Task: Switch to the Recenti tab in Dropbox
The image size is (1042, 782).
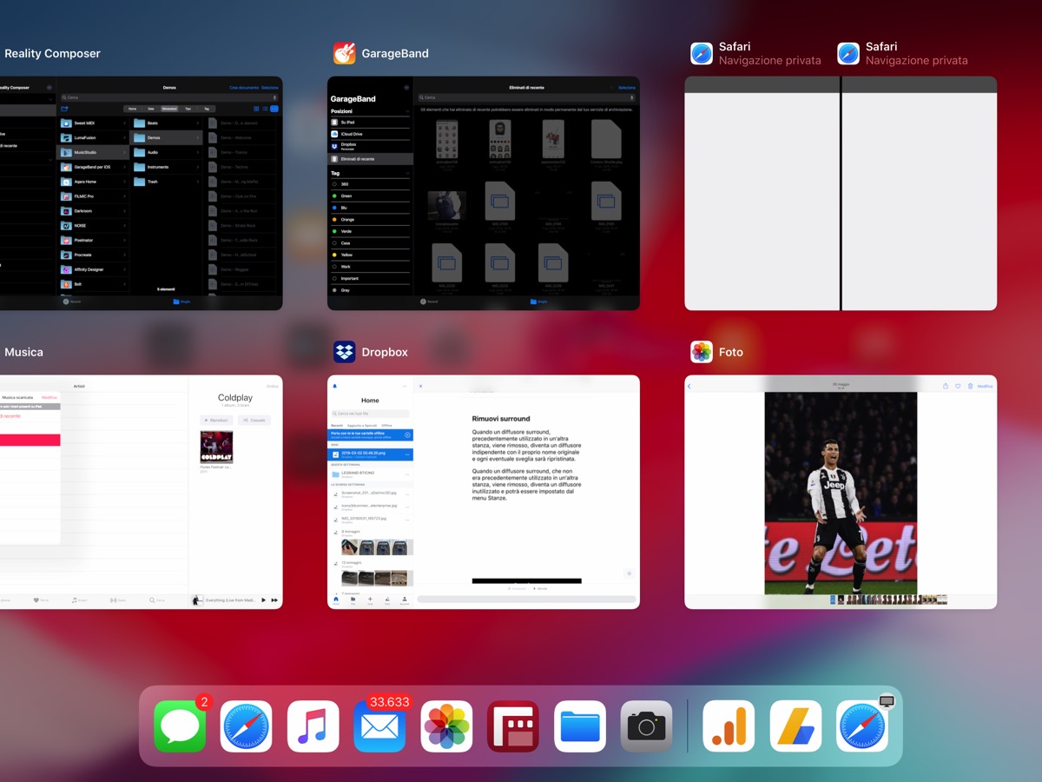Action: click(x=337, y=425)
